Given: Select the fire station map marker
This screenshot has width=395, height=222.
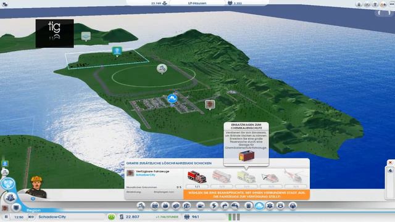Looking at the screenshot, I should click(210, 104).
